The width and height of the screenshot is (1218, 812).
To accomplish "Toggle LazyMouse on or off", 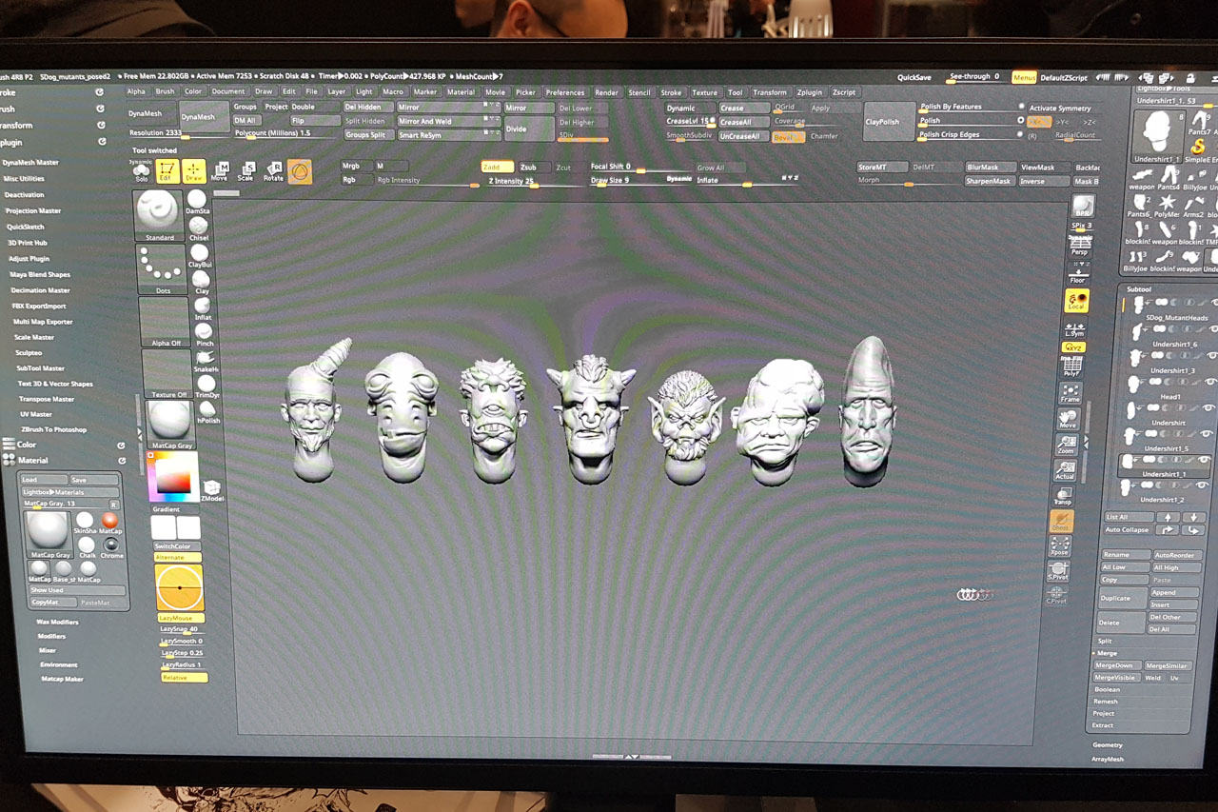I will click(x=180, y=618).
